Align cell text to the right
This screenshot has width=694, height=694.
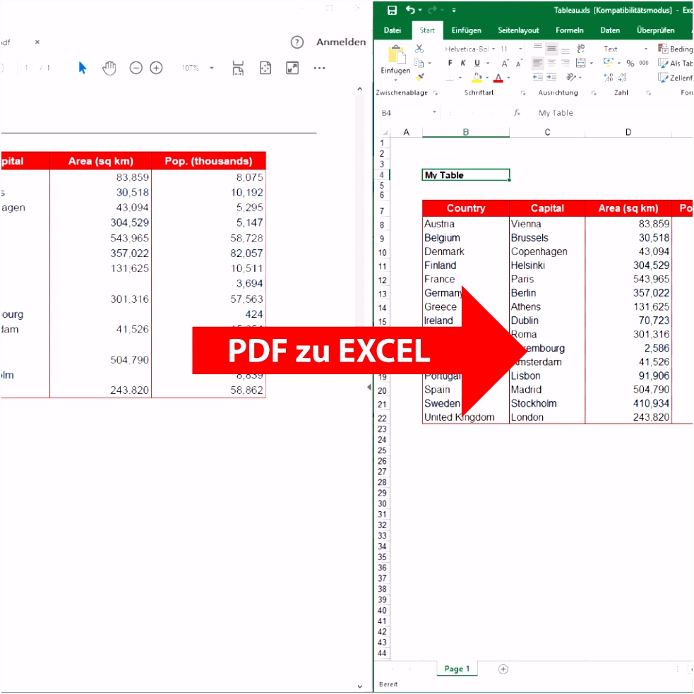tap(566, 63)
